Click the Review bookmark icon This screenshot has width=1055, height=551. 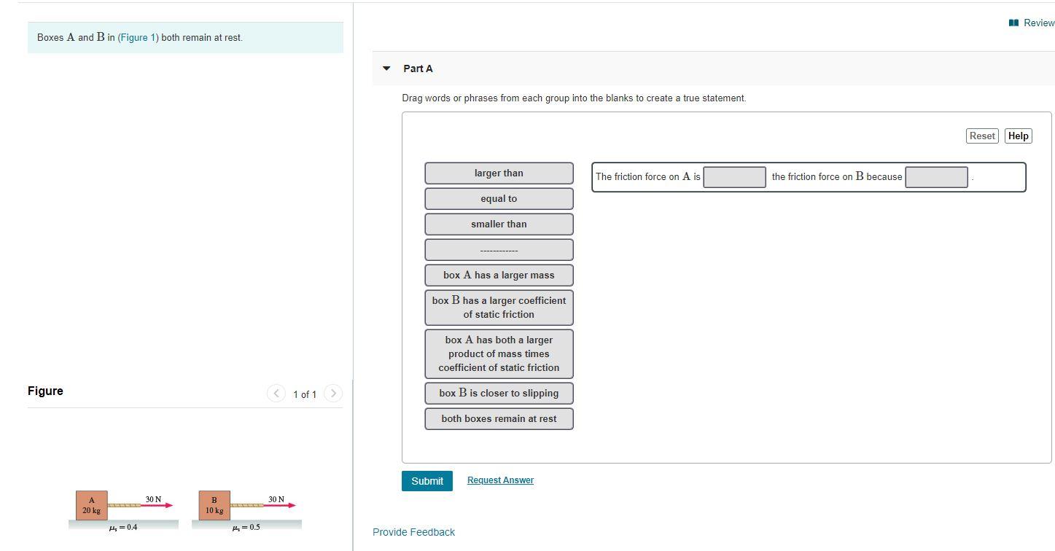coord(1013,23)
